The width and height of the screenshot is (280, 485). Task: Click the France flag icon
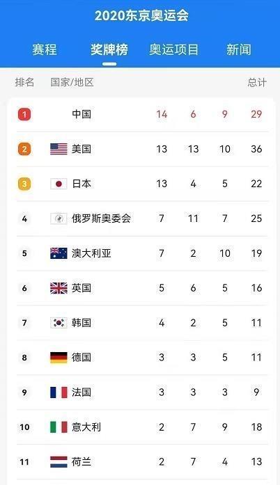(59, 392)
